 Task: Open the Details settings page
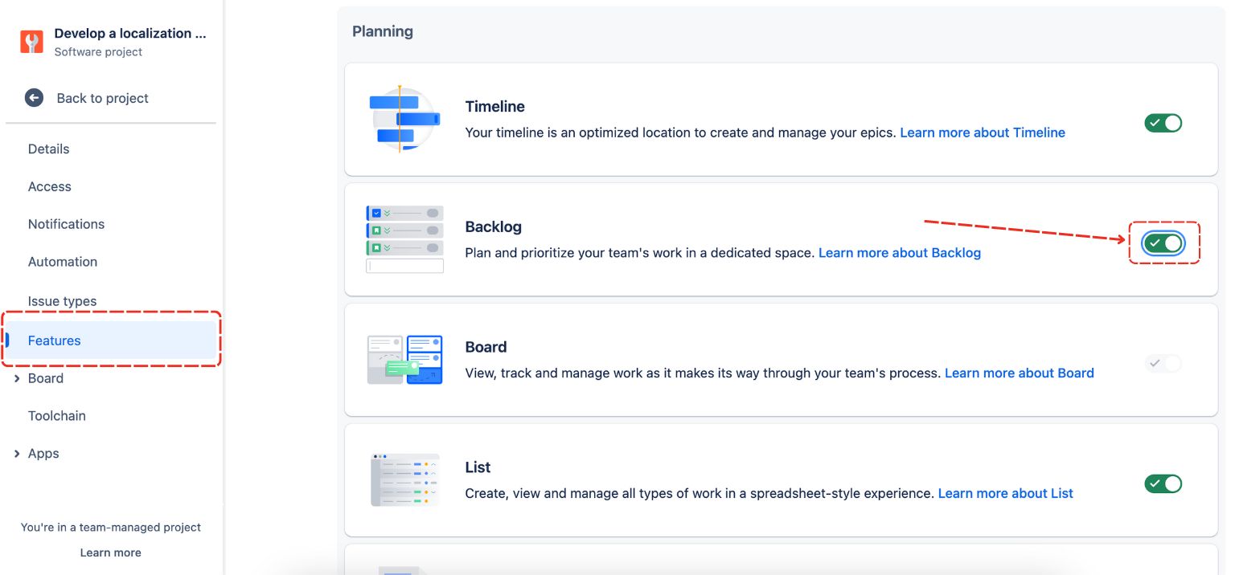tap(48, 149)
